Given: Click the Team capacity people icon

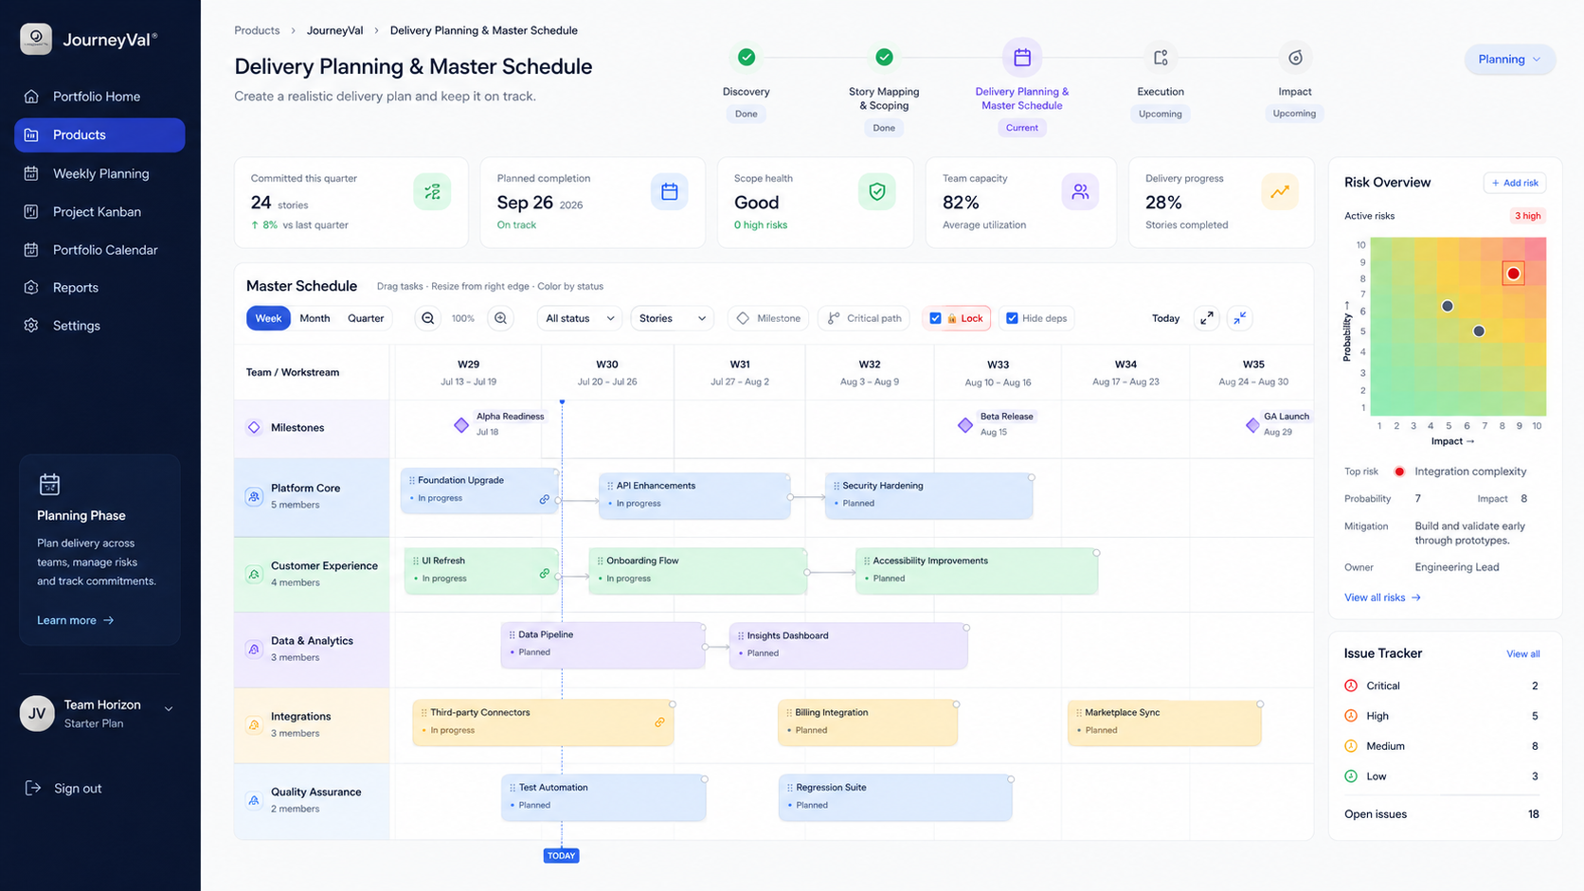Looking at the screenshot, I should tap(1080, 192).
